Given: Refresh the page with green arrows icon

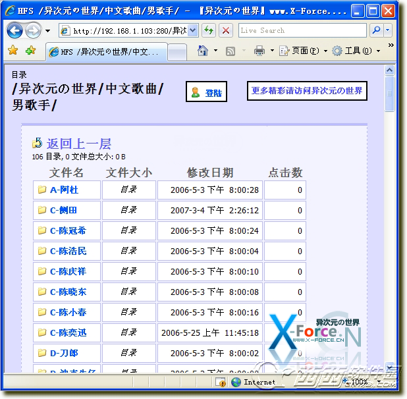Looking at the screenshot, I should [x=209, y=31].
